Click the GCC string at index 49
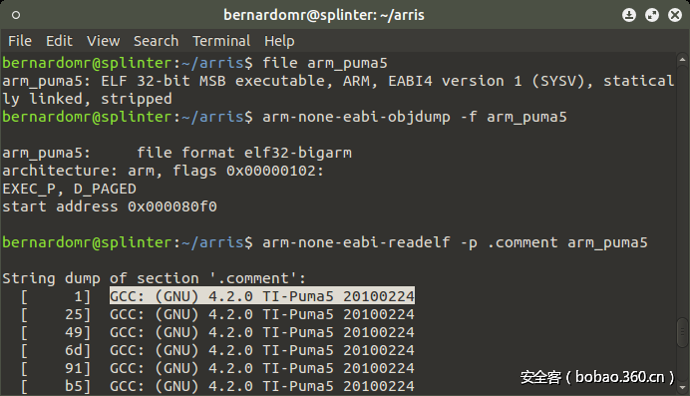Viewport: 690px width, 396px height. coord(262,332)
